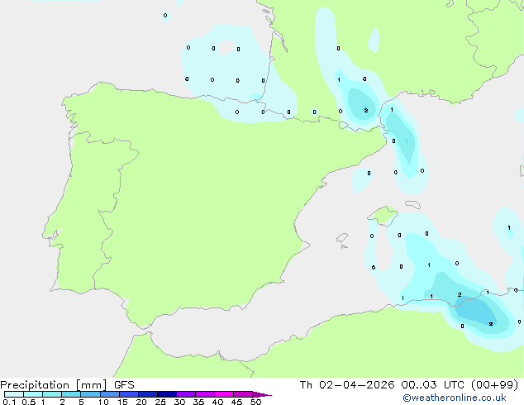Image resolution: width=524 pixels, height=405 pixels.
Task: Click the 45–50 mm legend color box
Action: (243, 394)
